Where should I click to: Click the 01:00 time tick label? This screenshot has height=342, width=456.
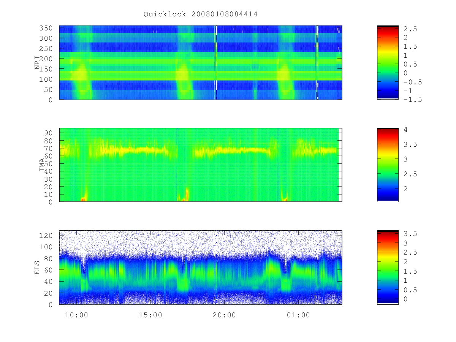(298, 315)
